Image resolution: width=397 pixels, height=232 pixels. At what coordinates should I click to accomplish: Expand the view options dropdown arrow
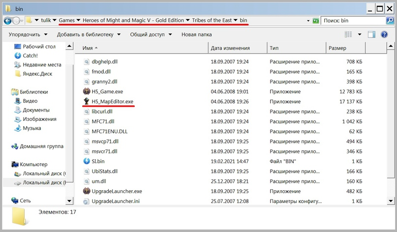[x=360, y=34]
